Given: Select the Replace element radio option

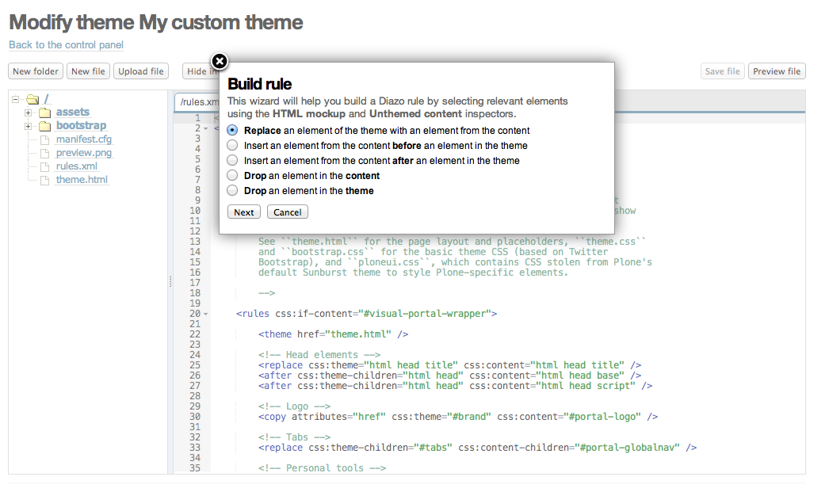Looking at the screenshot, I should (232, 130).
